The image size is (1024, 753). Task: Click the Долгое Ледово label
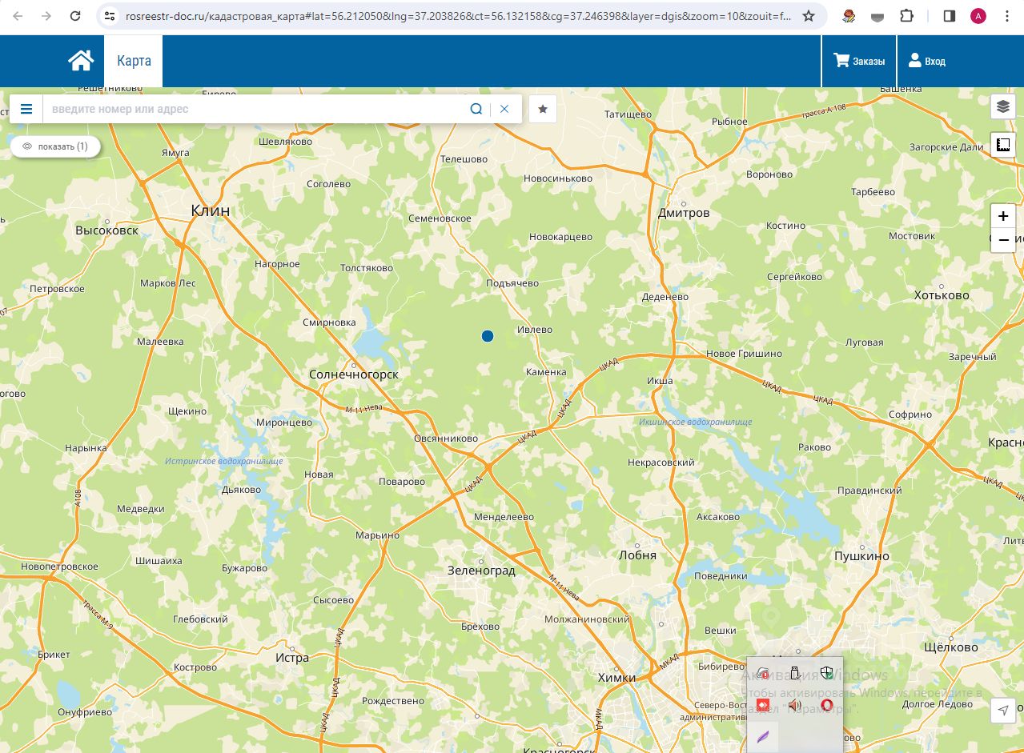pos(938,704)
